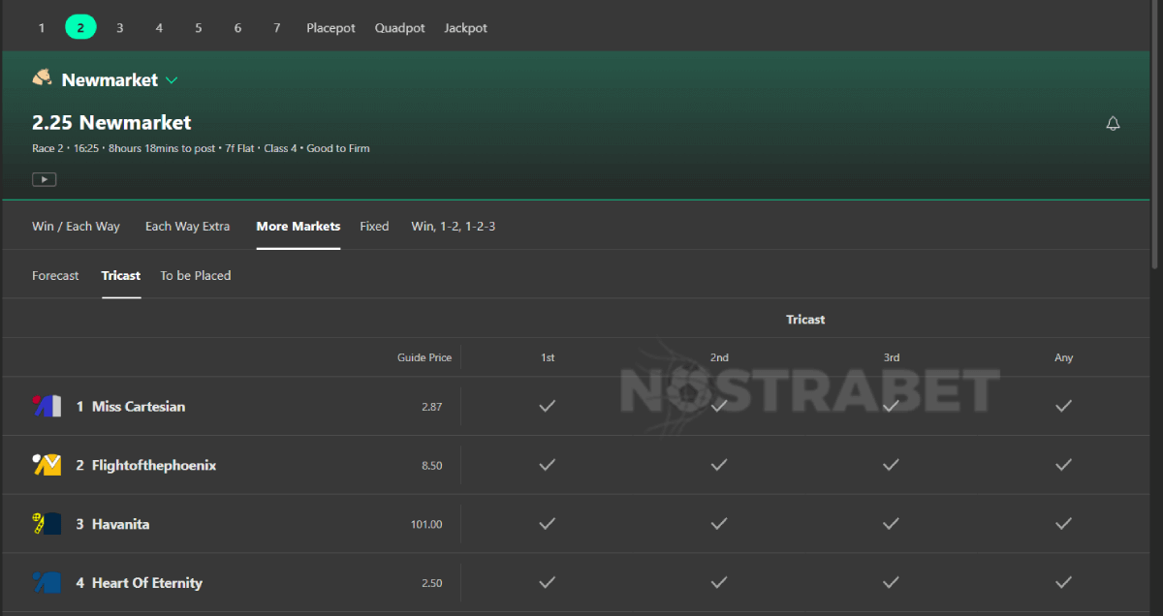Tick 2nd place for Flightofthephoenix
The image size is (1163, 616).
[x=719, y=465]
